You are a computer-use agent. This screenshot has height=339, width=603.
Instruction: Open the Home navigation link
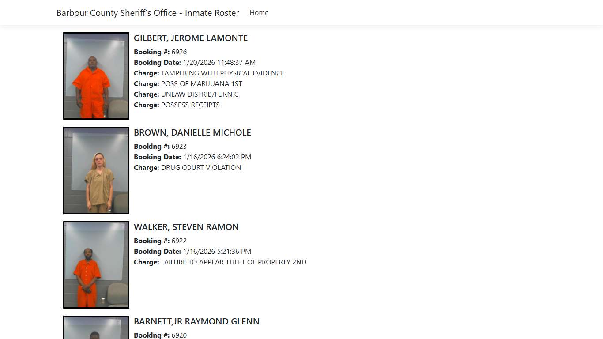click(x=259, y=12)
